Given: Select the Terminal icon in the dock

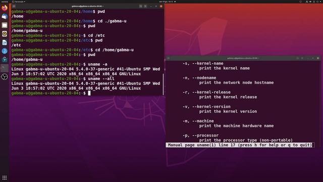Looking at the screenshot, I should pos(5,68).
